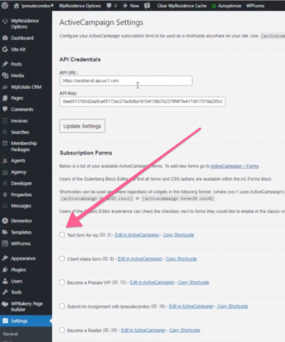This screenshot has height=342, width=285.
Task: Open Posts via the pushpin icon
Action: pos(5,64)
